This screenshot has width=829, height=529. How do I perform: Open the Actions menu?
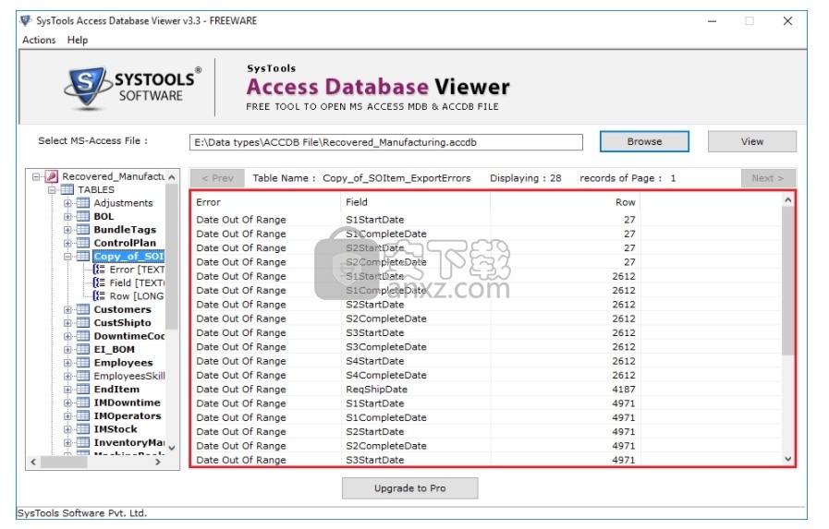pos(39,40)
